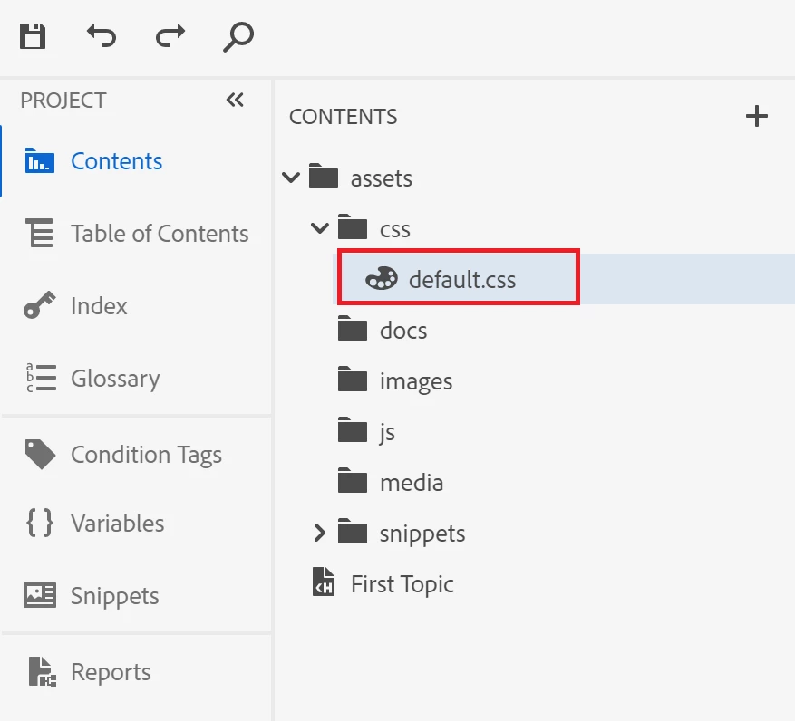Select the docs folder label
Screen dimensions: 795x721
[x=403, y=331]
